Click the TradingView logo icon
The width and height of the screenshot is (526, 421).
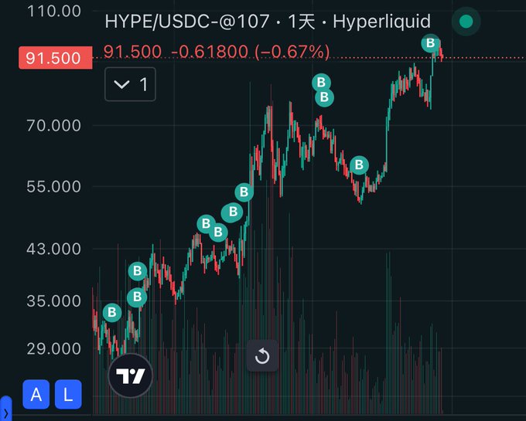pos(131,375)
